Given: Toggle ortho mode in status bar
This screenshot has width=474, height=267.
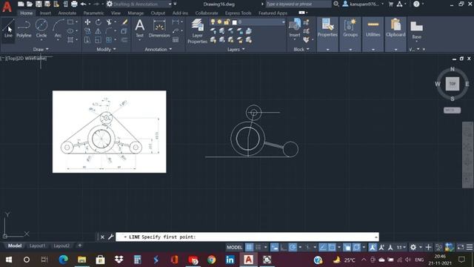Looking at the screenshot, I should (284, 247).
